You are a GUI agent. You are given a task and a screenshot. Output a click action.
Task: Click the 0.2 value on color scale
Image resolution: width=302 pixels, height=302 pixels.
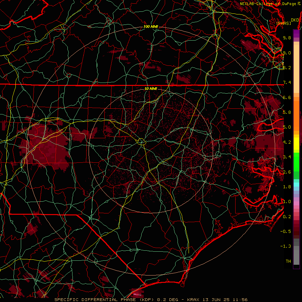(287, 217)
